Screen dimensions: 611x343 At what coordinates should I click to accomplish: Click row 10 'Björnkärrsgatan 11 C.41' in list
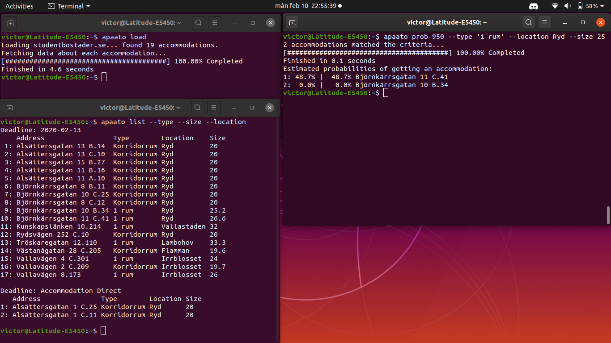pos(113,218)
